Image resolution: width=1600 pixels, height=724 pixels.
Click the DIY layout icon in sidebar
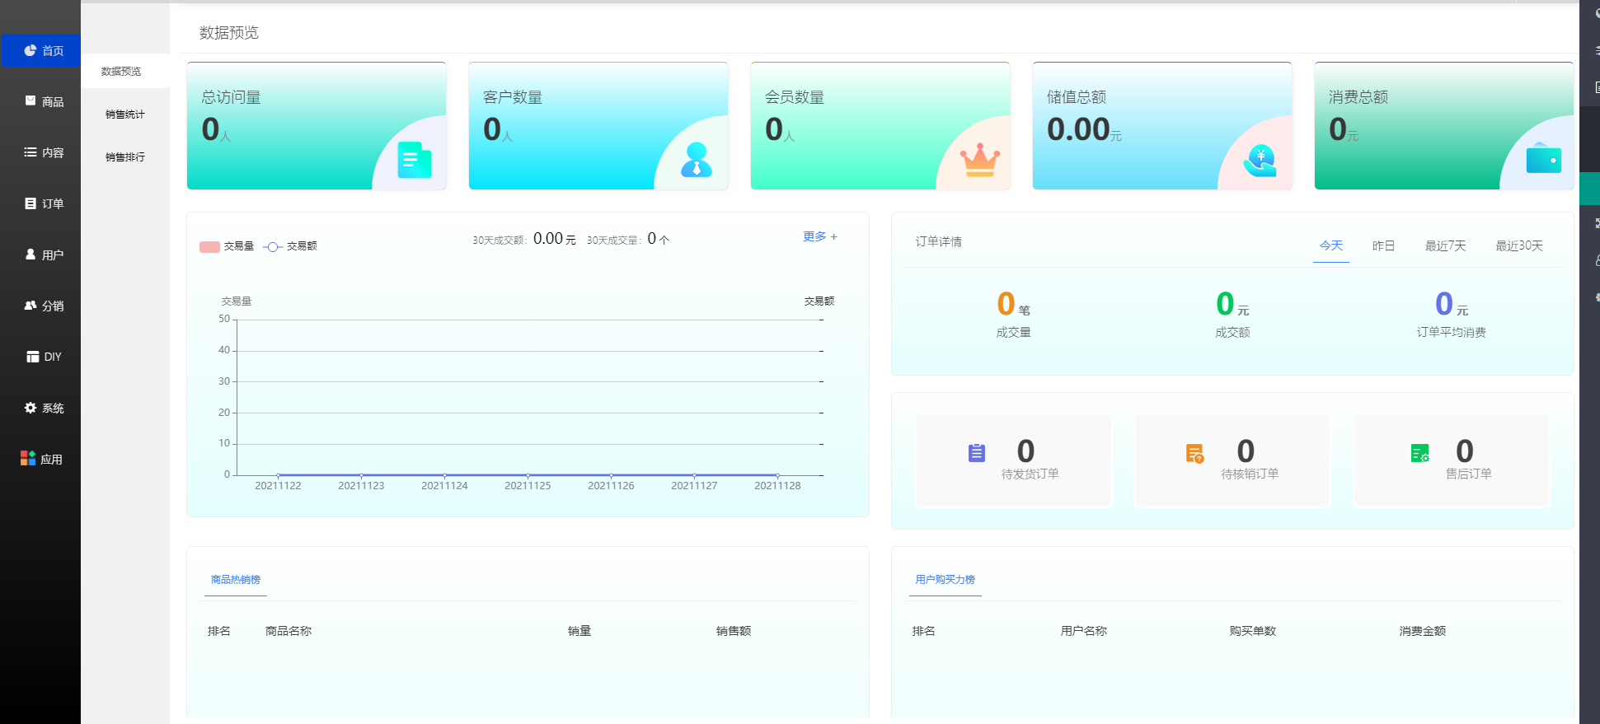tap(33, 357)
